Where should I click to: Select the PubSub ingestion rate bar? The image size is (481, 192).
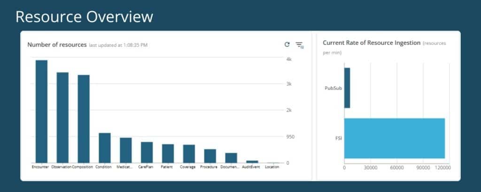click(347, 88)
